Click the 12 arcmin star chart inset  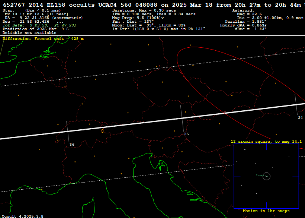click(266, 176)
